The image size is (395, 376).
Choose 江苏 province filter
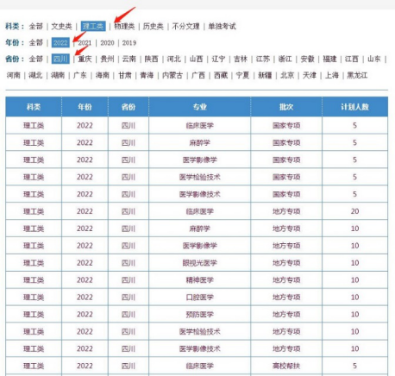click(x=263, y=60)
